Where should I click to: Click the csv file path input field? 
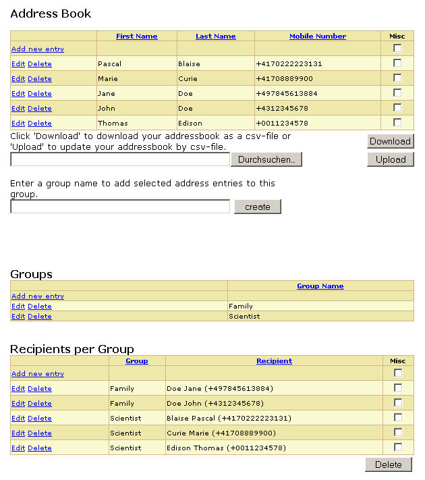[x=120, y=160]
